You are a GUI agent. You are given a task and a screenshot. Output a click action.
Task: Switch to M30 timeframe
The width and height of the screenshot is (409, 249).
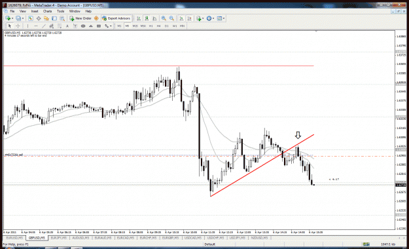(143, 26)
